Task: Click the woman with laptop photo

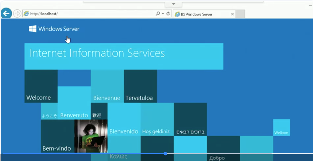Action: click(91, 136)
